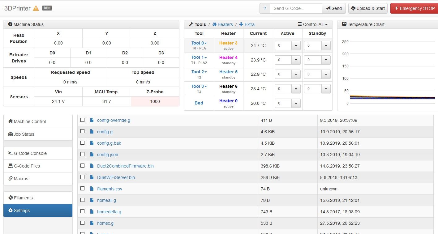Open Tool 2 standby temperature dropdown arrow
This screenshot has width=438, height=234.
click(326, 74)
